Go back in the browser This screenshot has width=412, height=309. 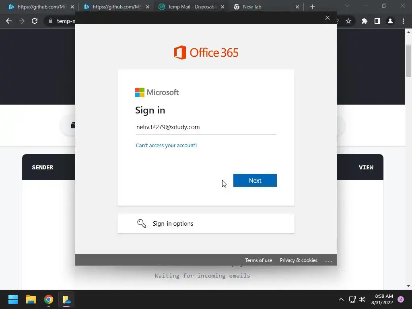[x=9, y=21]
